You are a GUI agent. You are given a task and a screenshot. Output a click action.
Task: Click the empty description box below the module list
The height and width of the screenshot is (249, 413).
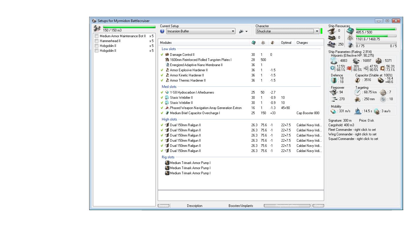(241, 195)
